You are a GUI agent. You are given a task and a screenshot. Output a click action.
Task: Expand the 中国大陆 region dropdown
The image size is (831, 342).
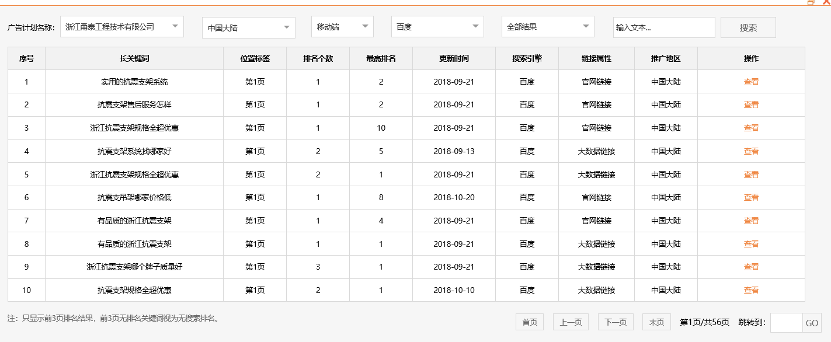pos(248,26)
